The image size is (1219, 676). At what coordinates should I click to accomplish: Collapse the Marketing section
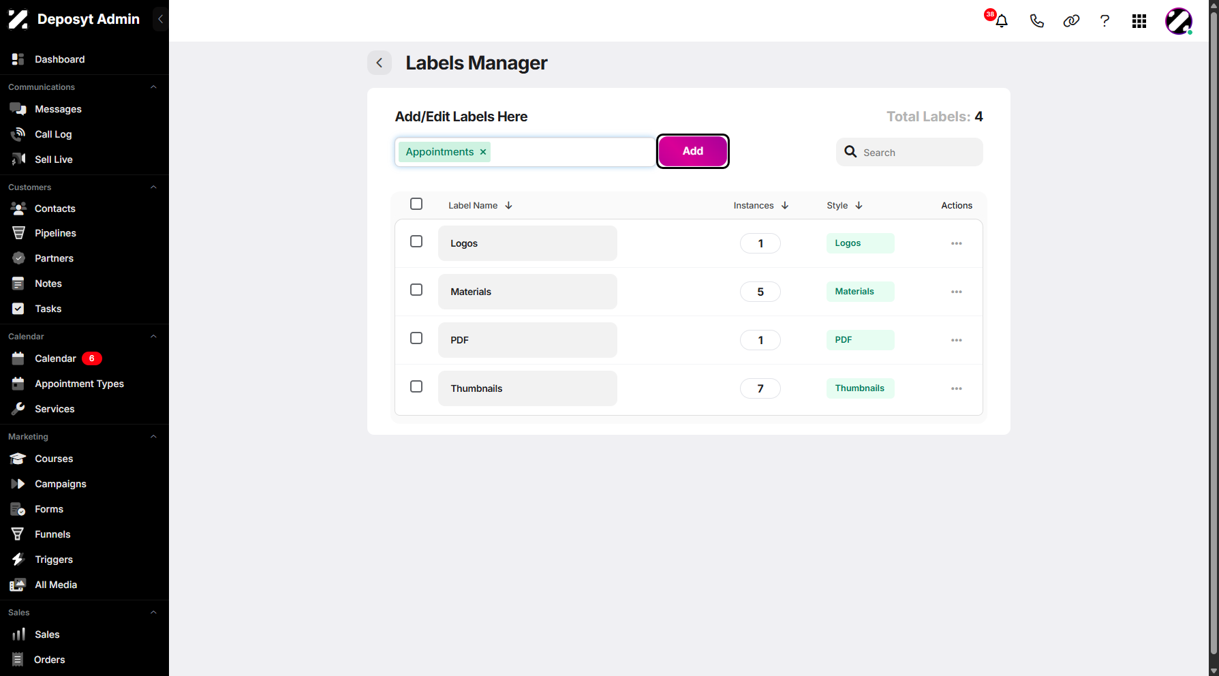tap(153, 437)
